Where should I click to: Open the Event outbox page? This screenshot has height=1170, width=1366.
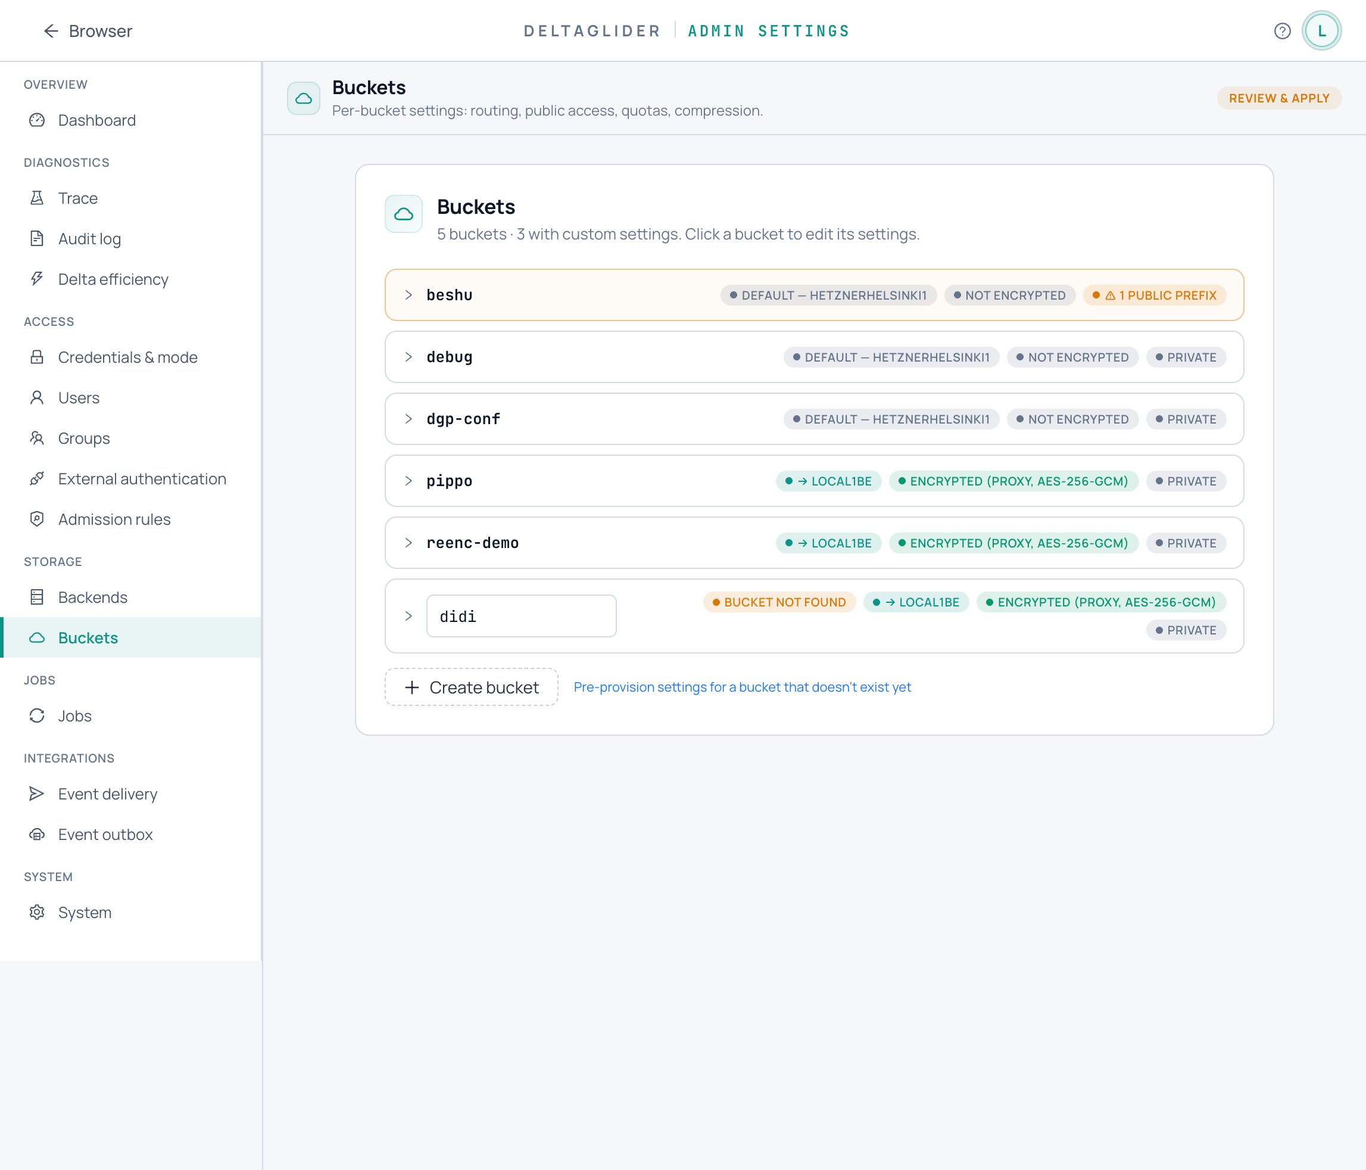(x=130, y=834)
